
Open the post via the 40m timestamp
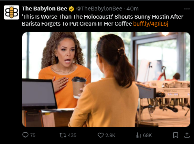[x=132, y=9]
